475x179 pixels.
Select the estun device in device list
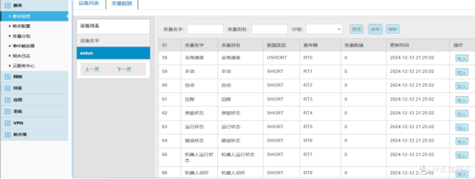[113, 53]
